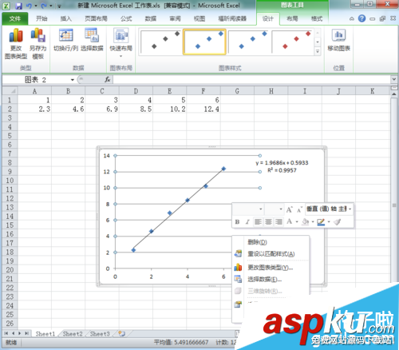Align text right in mini toolbar
The height and width of the screenshot is (350, 399).
279,221
